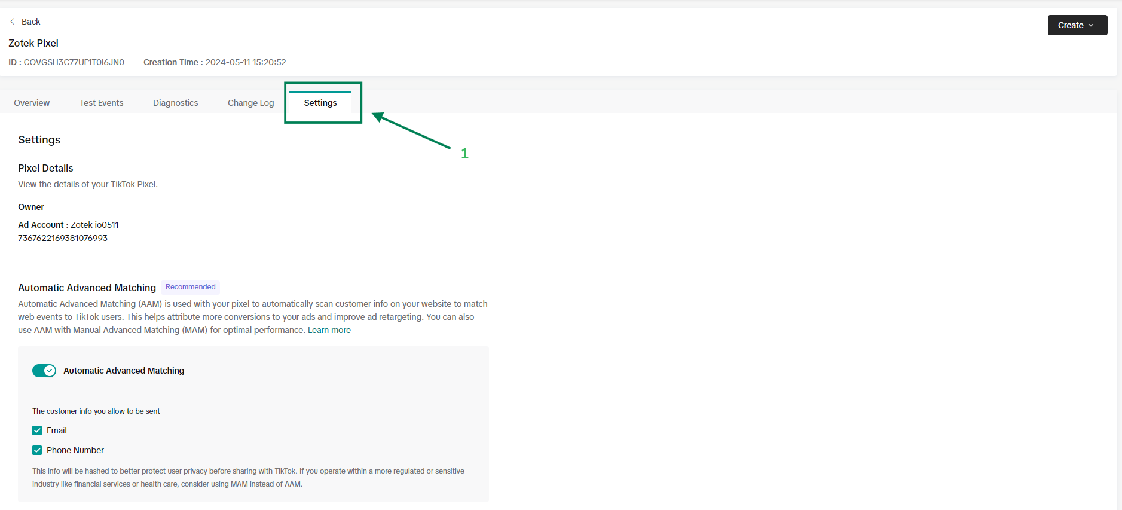The height and width of the screenshot is (510, 1122).
Task: Click the pixel ID COVGSH3C77UF1T0I6JN0
Action: [74, 62]
